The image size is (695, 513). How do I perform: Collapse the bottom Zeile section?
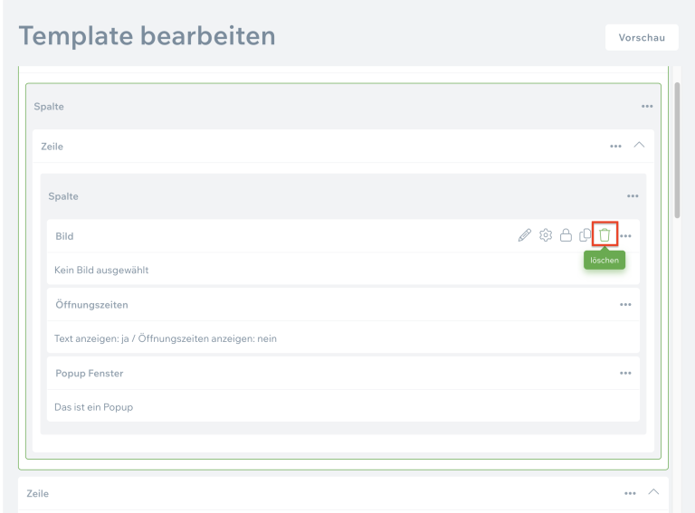click(x=653, y=492)
